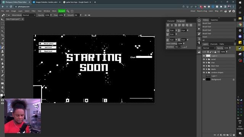Click the layer Fill percentage field
Screen dimensions: 244x137
point(223,52)
